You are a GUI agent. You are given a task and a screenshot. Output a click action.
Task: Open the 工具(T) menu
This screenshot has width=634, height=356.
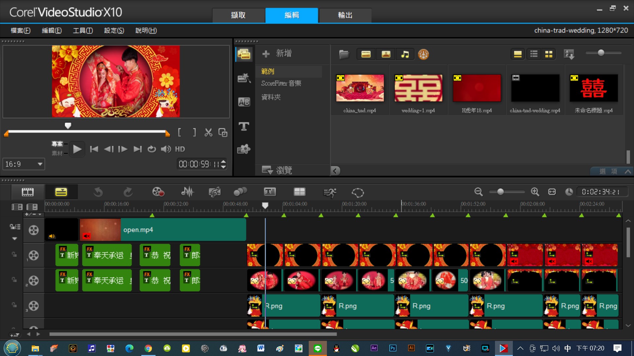point(83,30)
